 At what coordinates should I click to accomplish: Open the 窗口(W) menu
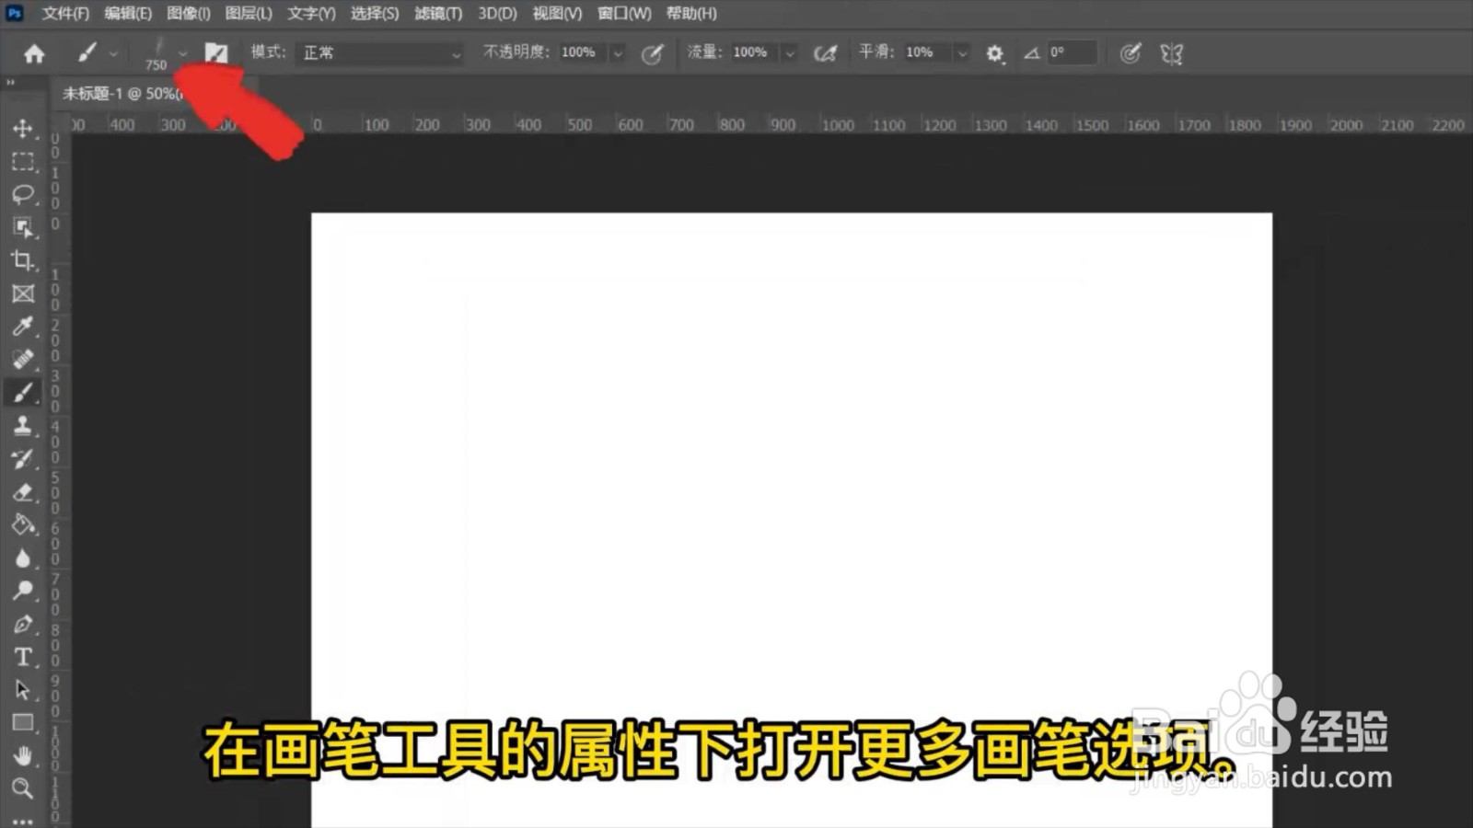point(624,13)
